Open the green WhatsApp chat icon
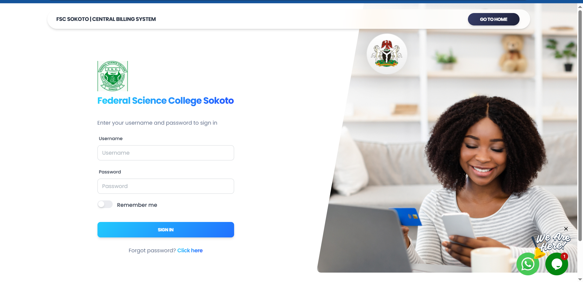583x282 pixels. click(528, 264)
